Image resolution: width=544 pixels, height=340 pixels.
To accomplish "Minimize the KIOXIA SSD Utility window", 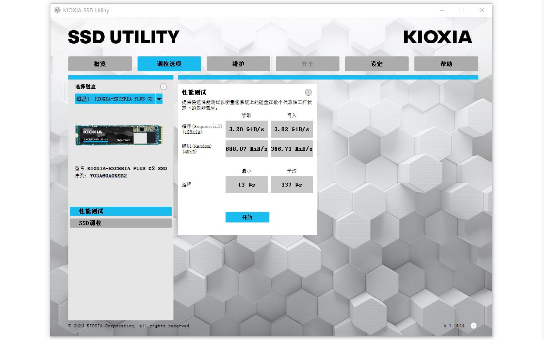I will tap(441, 10).
